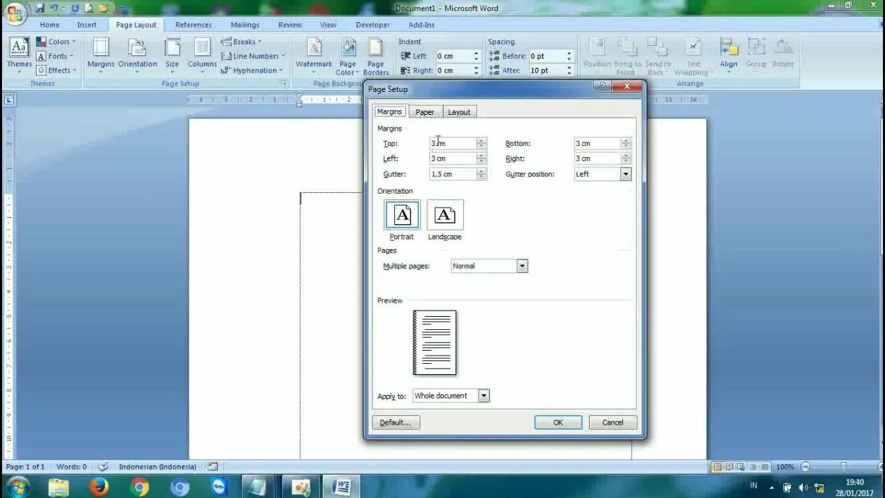Viewport: 885px width, 498px height.
Task: Click the Word taskbar button
Action: 342,487
